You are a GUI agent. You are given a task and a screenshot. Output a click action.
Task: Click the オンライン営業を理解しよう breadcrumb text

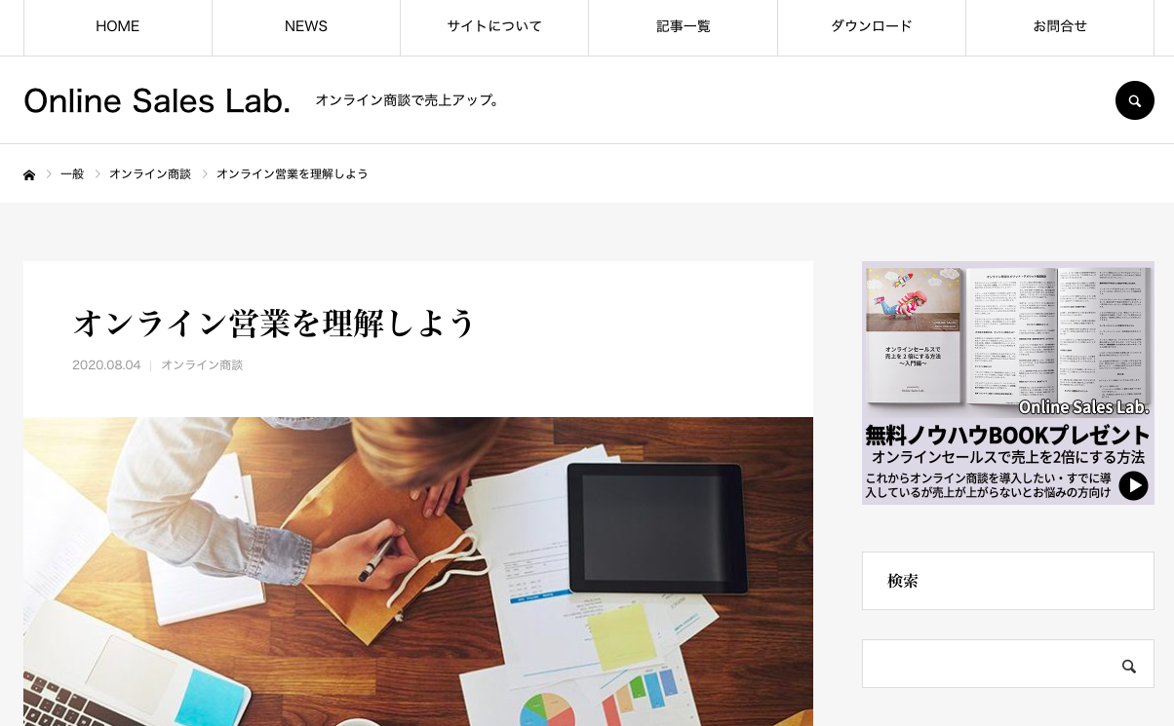[x=293, y=173]
